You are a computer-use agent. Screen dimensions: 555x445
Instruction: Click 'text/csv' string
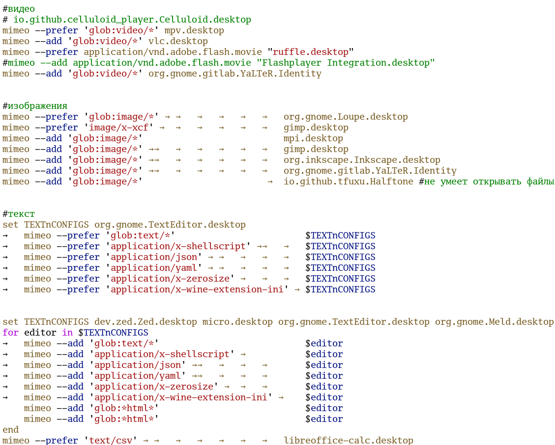tap(111, 441)
